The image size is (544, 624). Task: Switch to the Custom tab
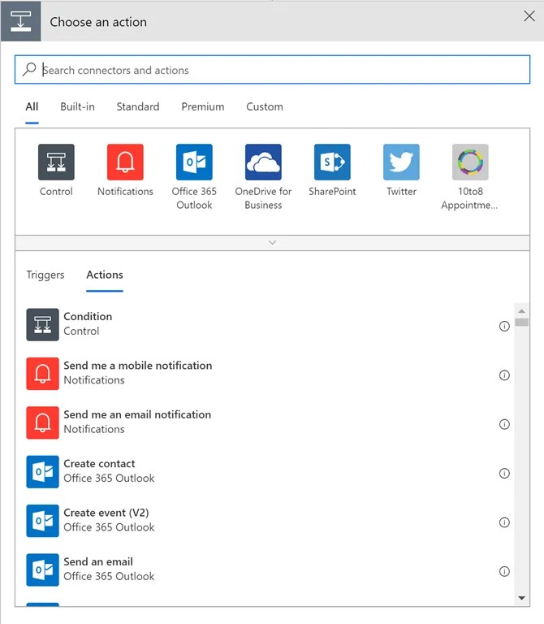pyautogui.click(x=265, y=106)
